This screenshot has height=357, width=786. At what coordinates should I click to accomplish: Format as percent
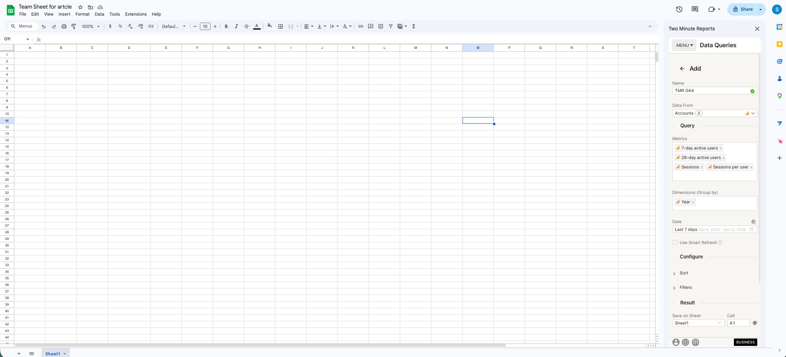tap(120, 26)
